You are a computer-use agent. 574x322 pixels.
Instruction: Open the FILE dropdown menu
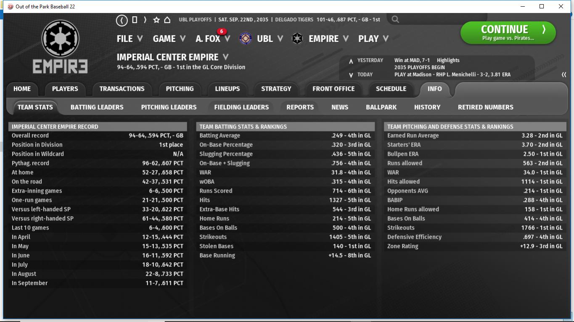130,39
